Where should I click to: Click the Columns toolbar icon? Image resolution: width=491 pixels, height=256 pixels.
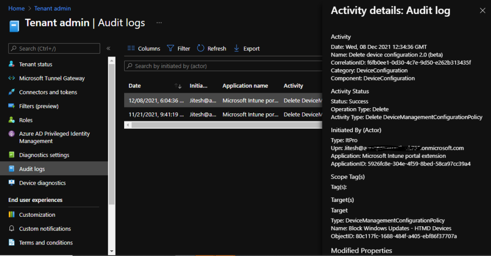point(131,48)
